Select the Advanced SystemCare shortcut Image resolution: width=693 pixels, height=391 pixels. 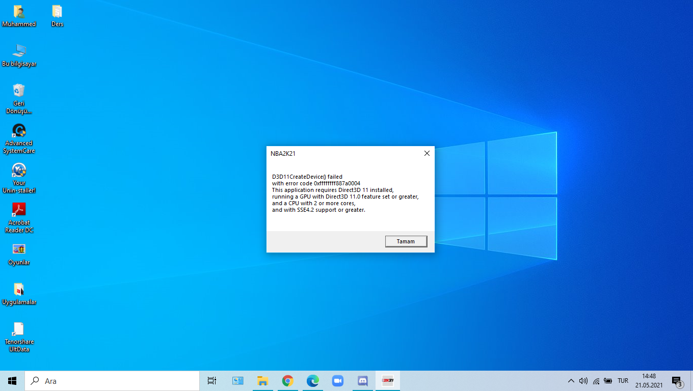tap(19, 138)
